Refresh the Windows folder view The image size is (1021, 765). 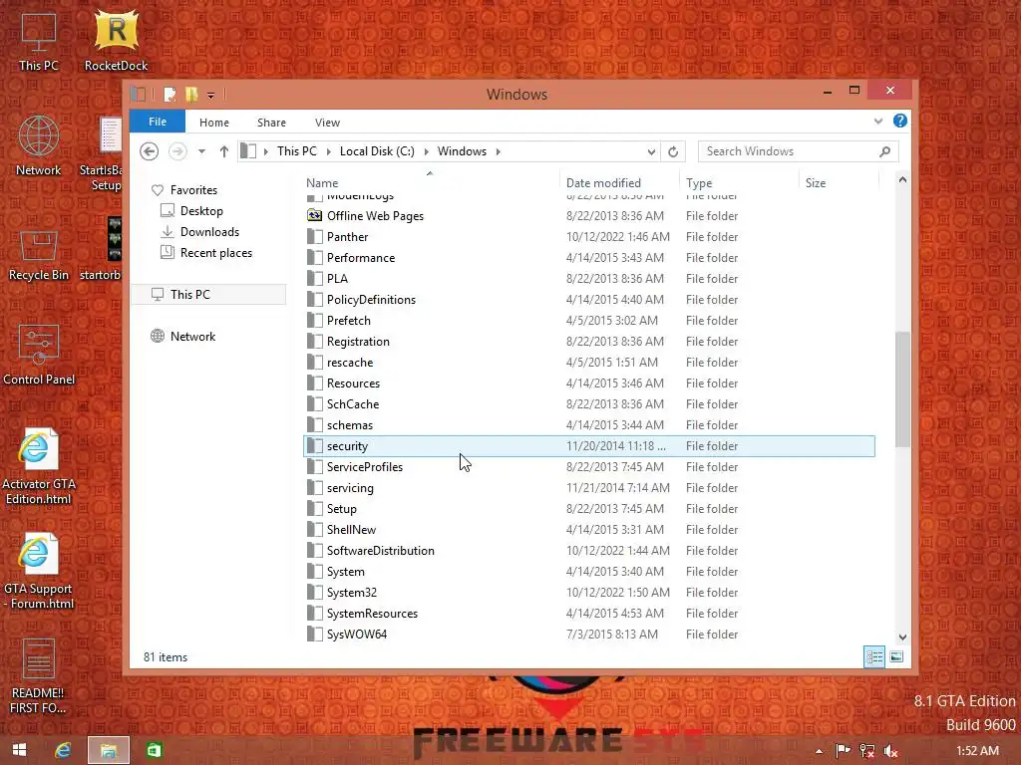(x=673, y=151)
